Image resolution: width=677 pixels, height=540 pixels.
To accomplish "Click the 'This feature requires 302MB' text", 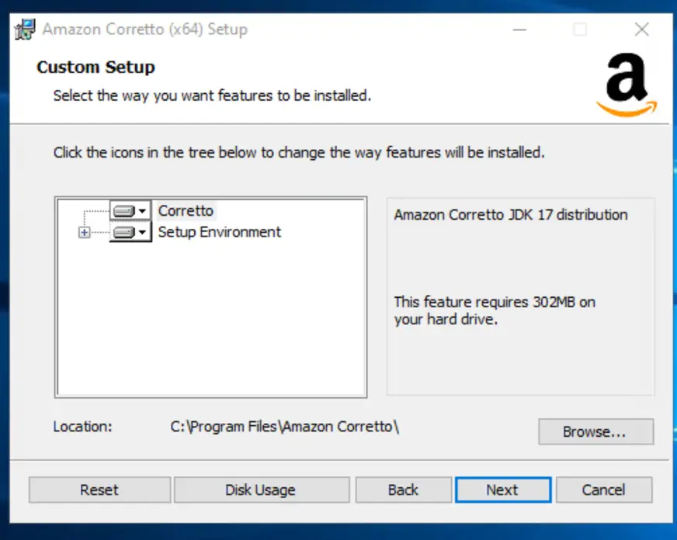I will pyautogui.click(x=495, y=310).
